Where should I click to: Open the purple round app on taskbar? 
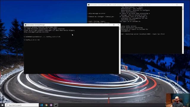pyautogui.click(x=51, y=105)
